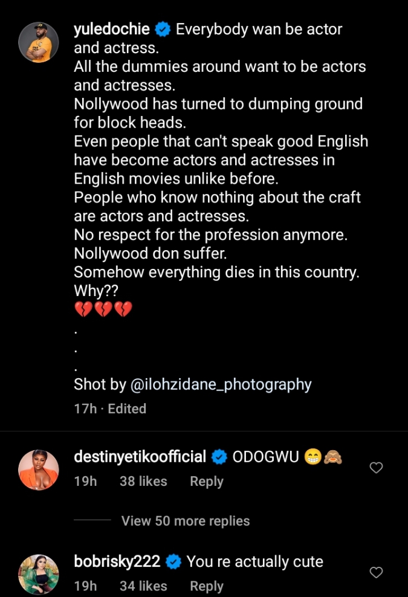Viewport: 408px width, 597px height.
Task: Click the 19h timestamp under destinyetikoofficial's comment
Action: coord(85,482)
